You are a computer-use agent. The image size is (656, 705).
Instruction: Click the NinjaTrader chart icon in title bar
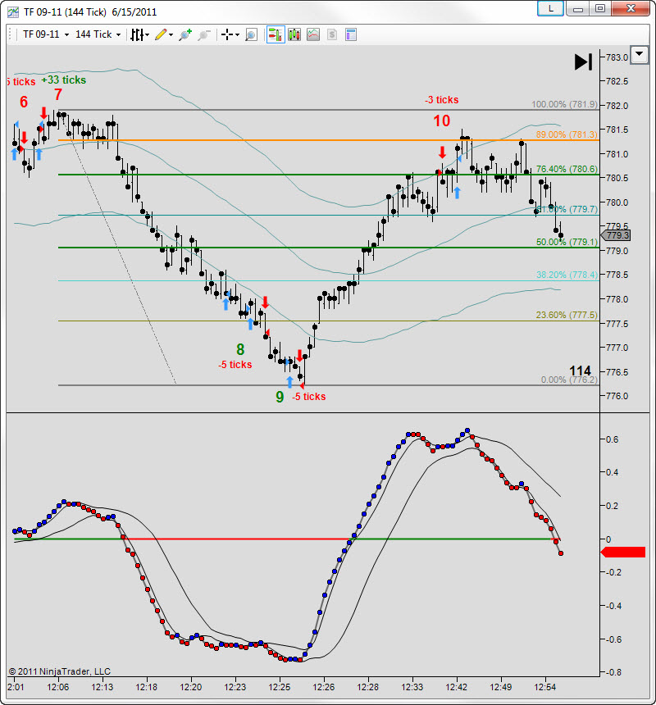[x=13, y=12]
